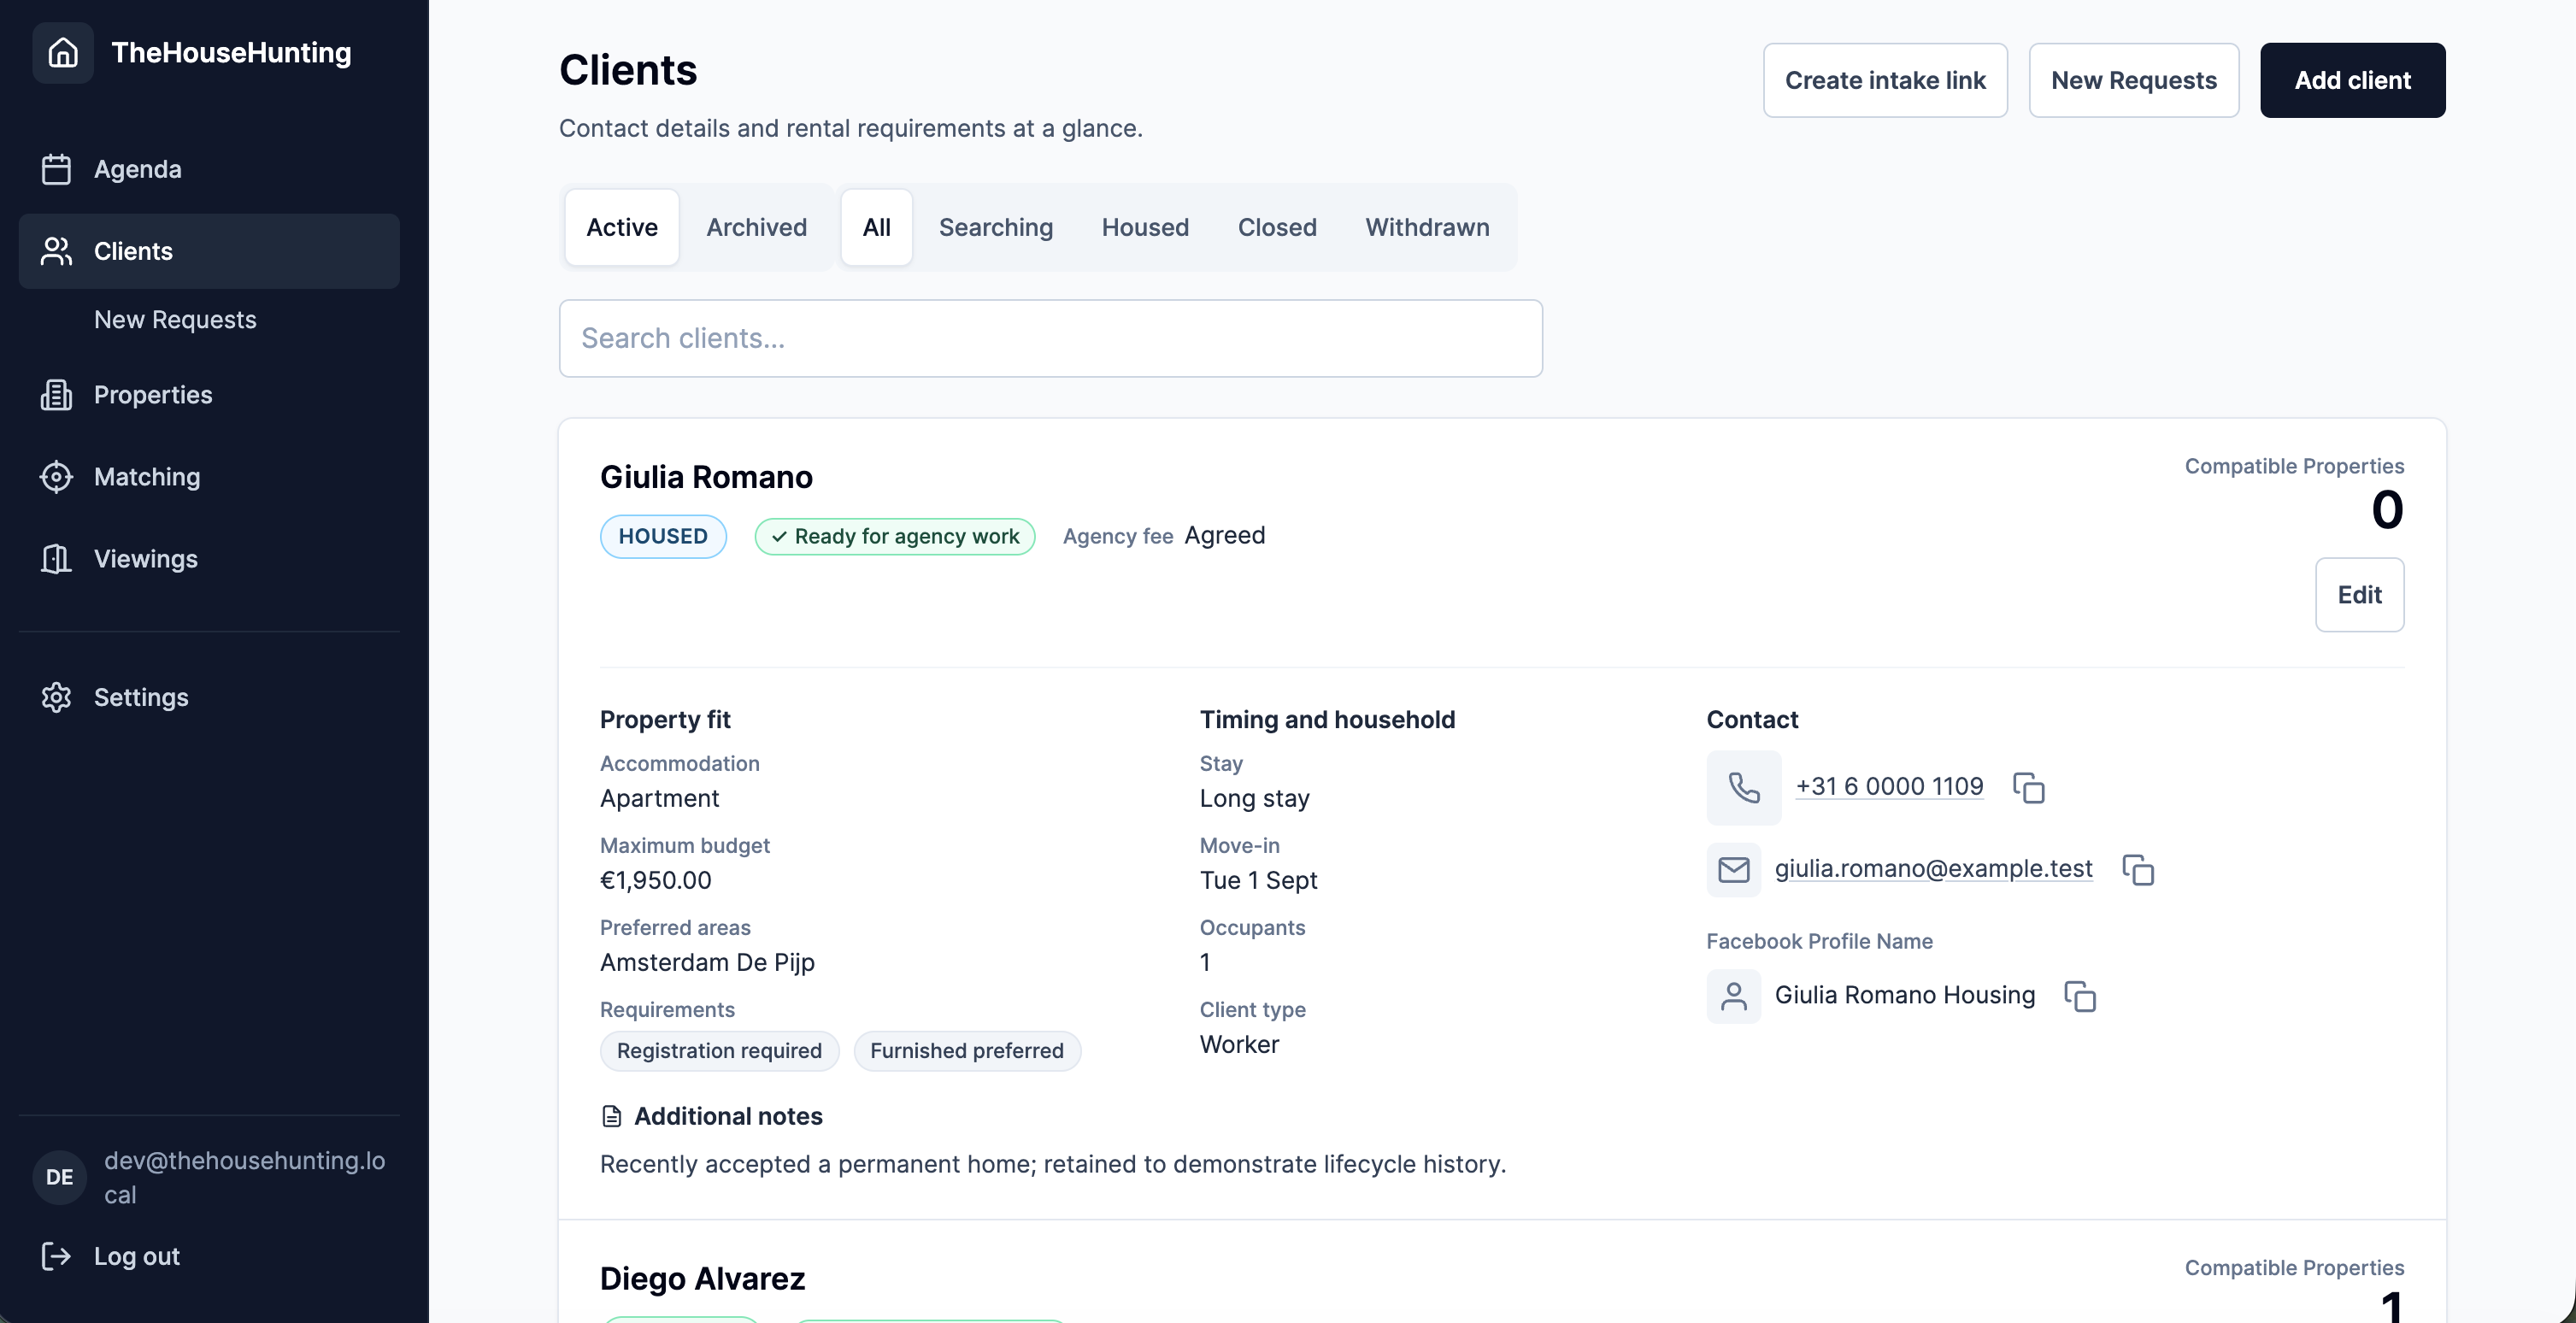Click the person icon beside Giulia Romano Housing
This screenshot has height=1323, width=2576.
(x=1734, y=996)
